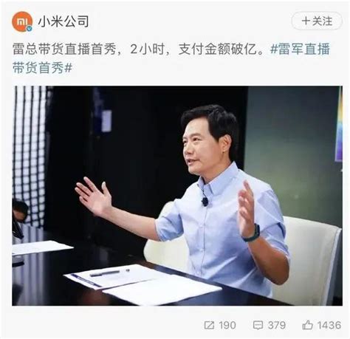Click the comment count 379
Image resolution: width=350 pixels, height=339 pixels.
pos(277,325)
